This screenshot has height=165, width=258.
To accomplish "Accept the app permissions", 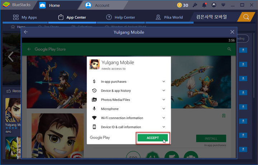I will point(153,138).
